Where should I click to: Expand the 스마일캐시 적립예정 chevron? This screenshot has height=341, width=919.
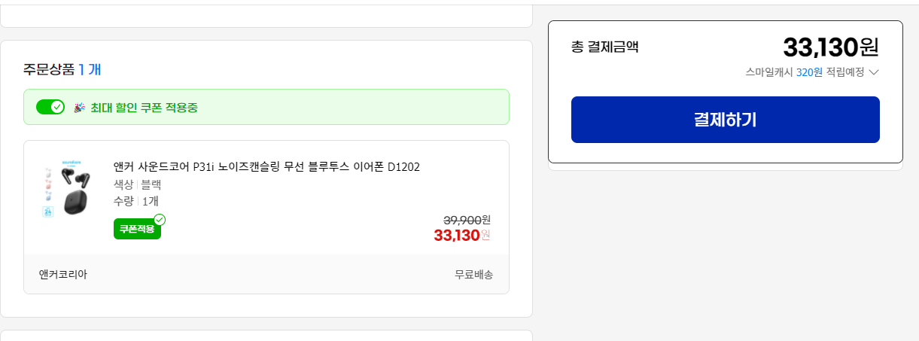click(x=874, y=72)
